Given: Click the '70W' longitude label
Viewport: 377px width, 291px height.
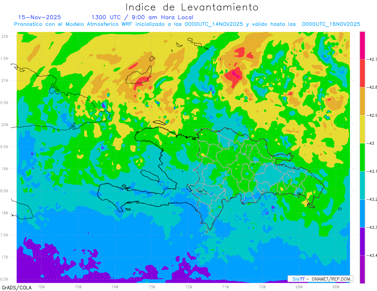Looking at the screenshot, I should 262,287.
